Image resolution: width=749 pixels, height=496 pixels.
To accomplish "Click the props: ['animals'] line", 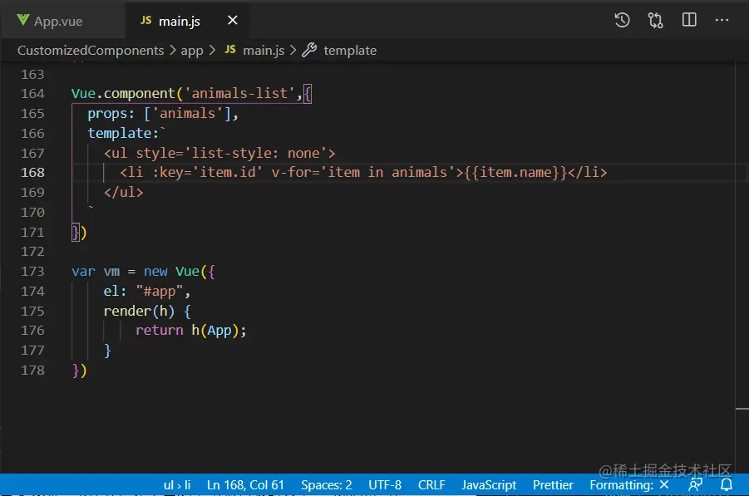I will click(162, 114).
